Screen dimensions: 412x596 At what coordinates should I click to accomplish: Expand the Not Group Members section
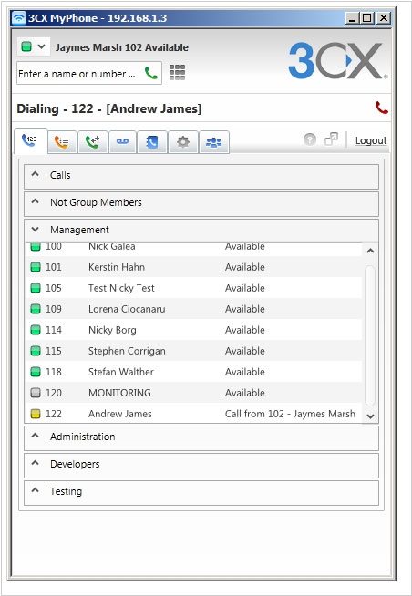(x=201, y=203)
